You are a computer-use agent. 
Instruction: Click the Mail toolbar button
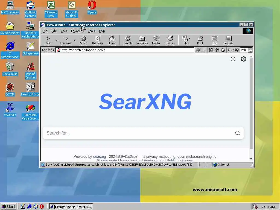pyautogui.click(x=185, y=40)
